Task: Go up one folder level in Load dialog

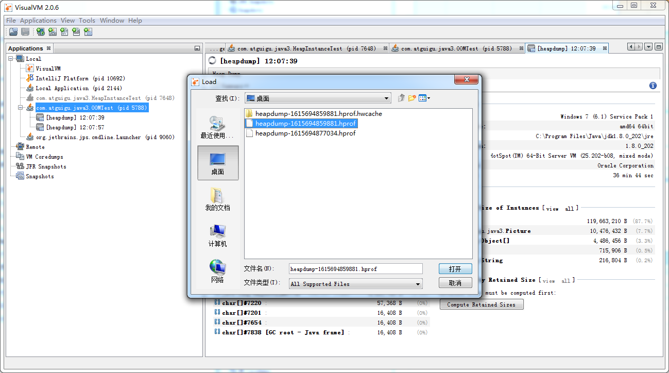Action: click(x=401, y=98)
